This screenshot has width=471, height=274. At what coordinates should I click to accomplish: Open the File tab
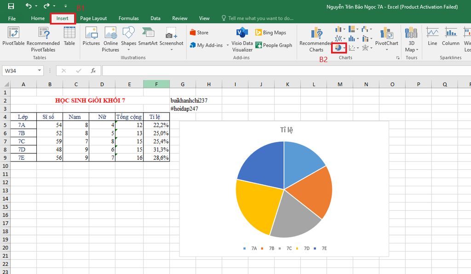12,18
